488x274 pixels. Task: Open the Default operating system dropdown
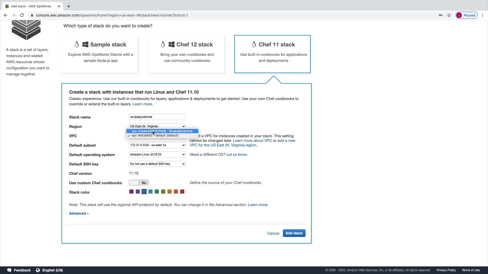(x=157, y=154)
